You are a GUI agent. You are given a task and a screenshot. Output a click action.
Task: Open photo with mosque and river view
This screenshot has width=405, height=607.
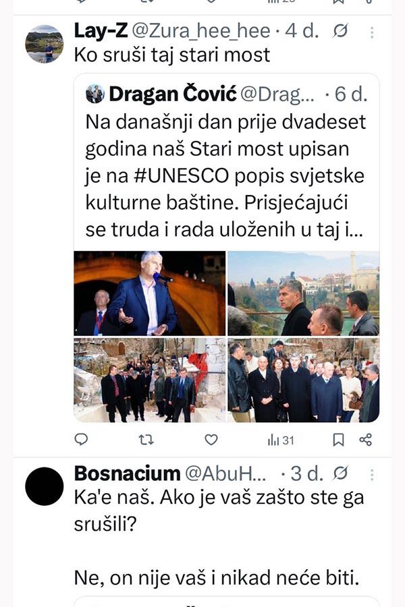pyautogui.click(x=304, y=293)
